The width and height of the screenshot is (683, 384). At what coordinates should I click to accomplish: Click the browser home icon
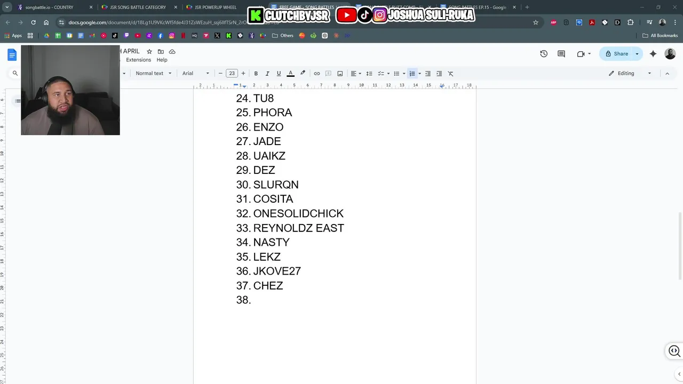point(46,22)
